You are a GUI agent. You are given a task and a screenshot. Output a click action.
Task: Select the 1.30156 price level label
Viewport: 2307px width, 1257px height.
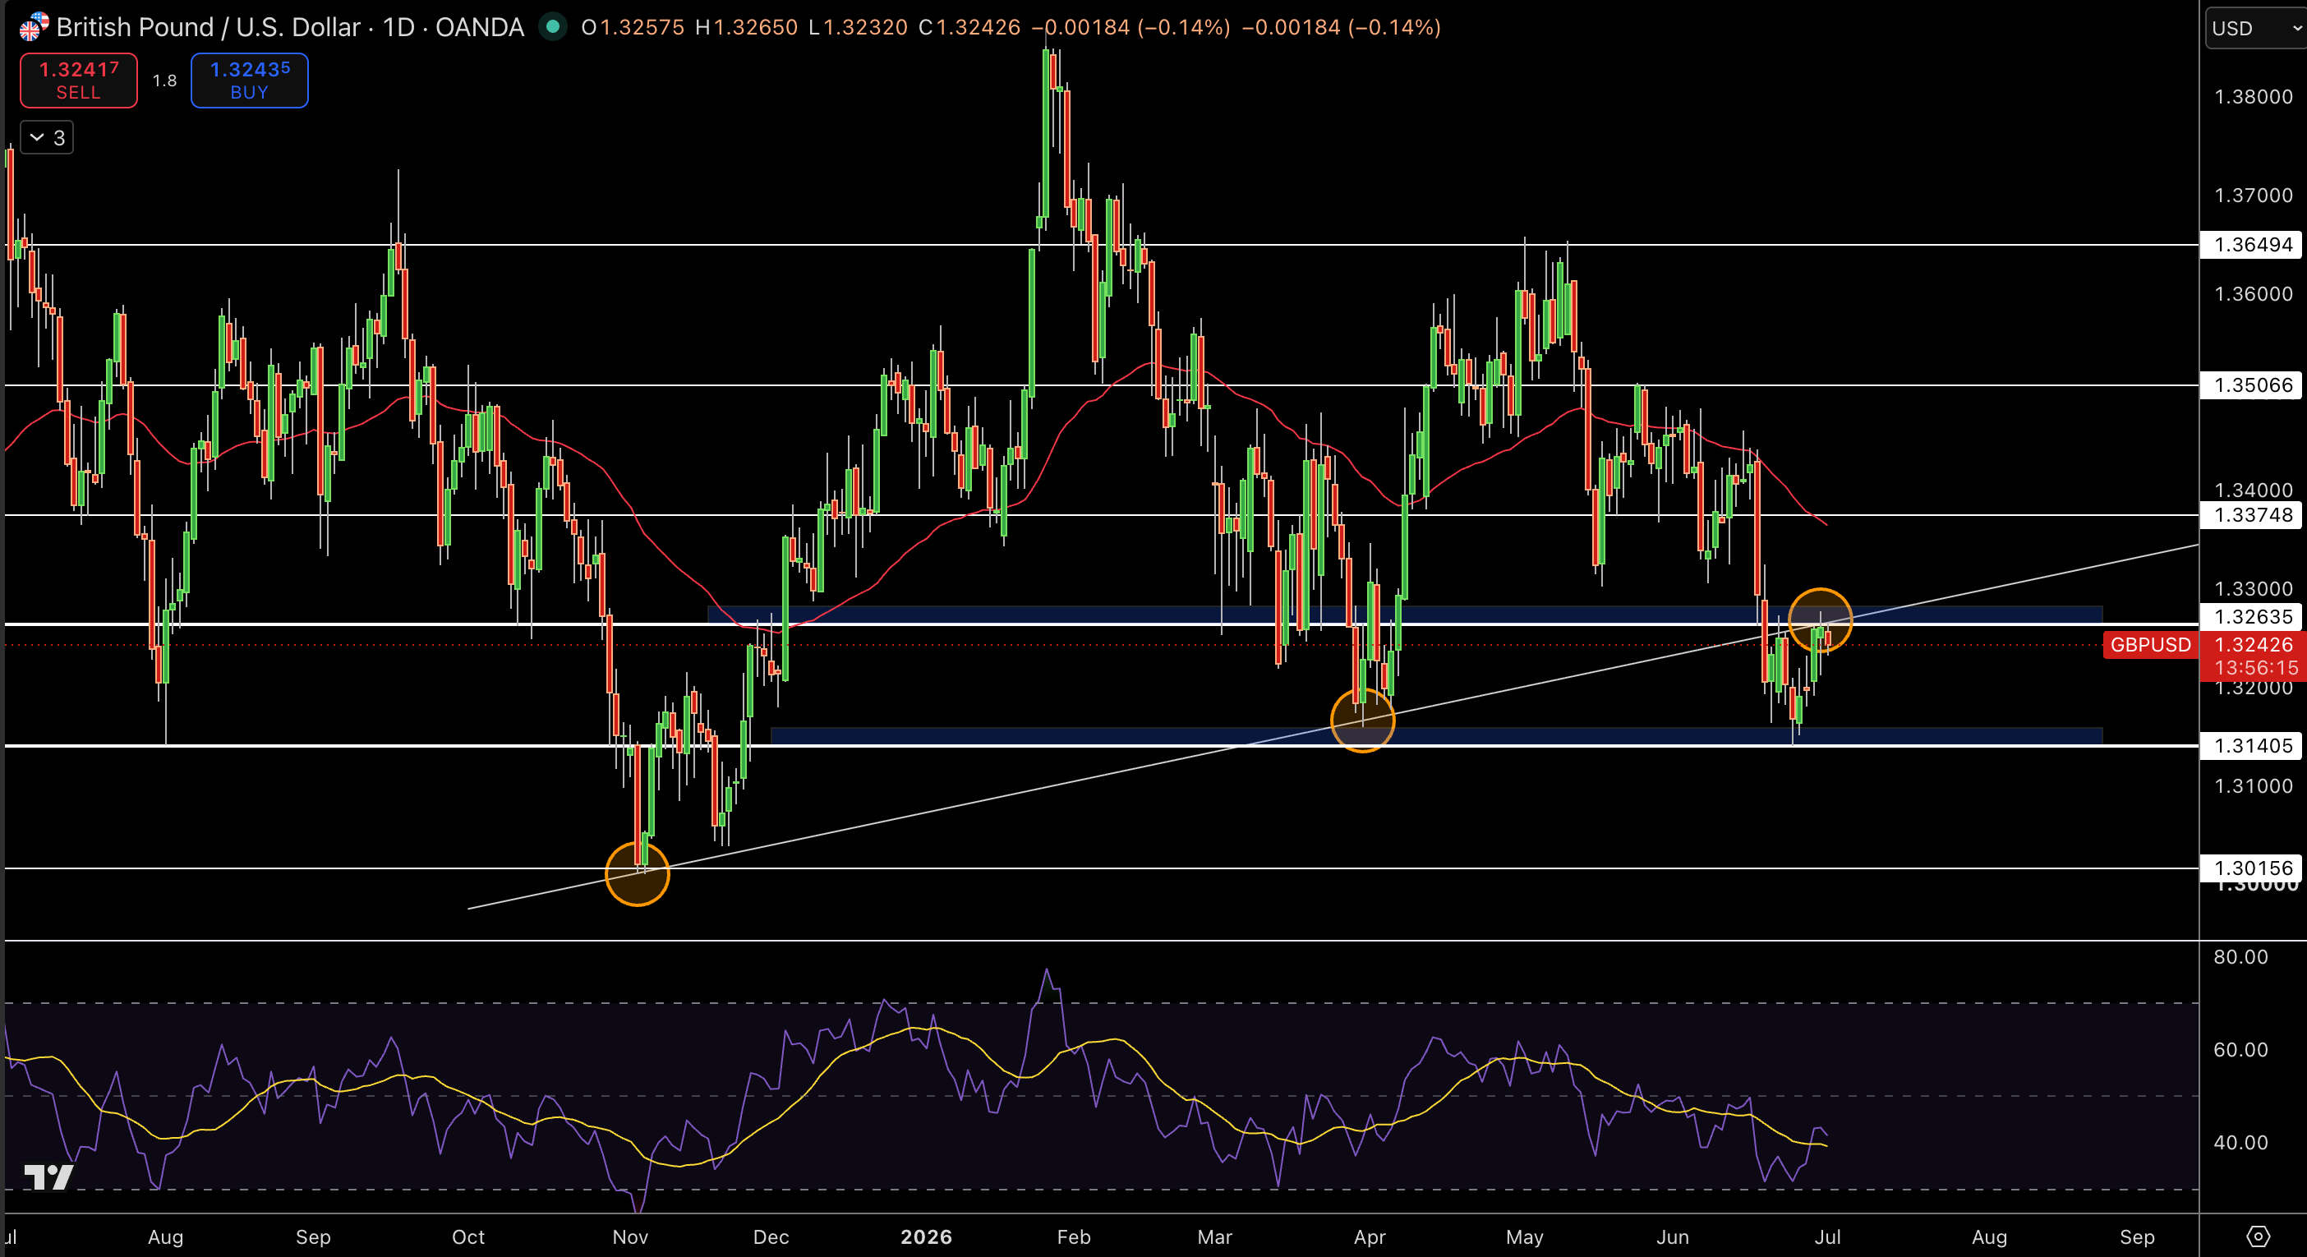click(2251, 868)
